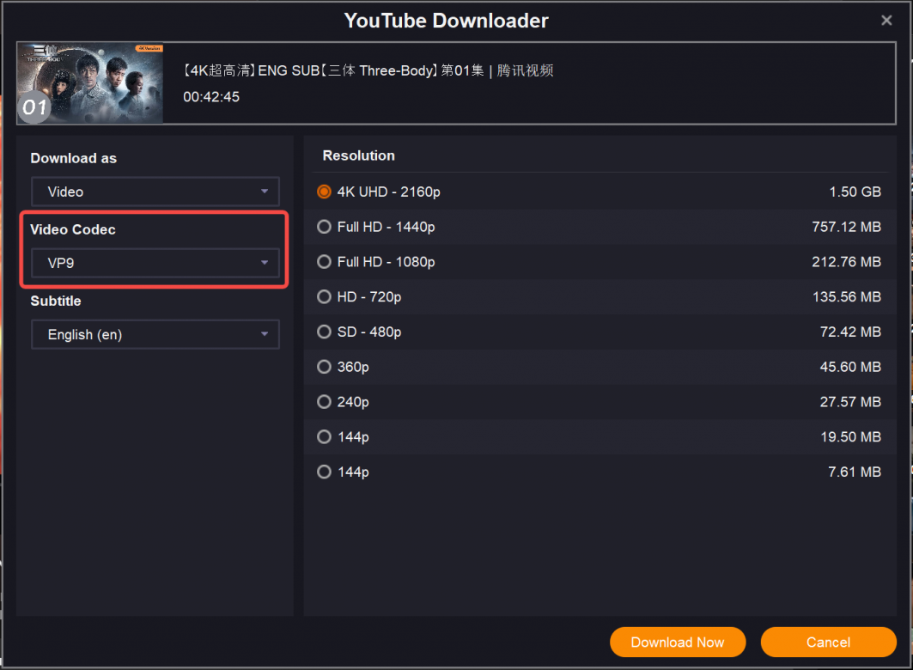Image resolution: width=913 pixels, height=670 pixels.
Task: Choose Full HD - 1080p resolution
Action: [x=325, y=262]
